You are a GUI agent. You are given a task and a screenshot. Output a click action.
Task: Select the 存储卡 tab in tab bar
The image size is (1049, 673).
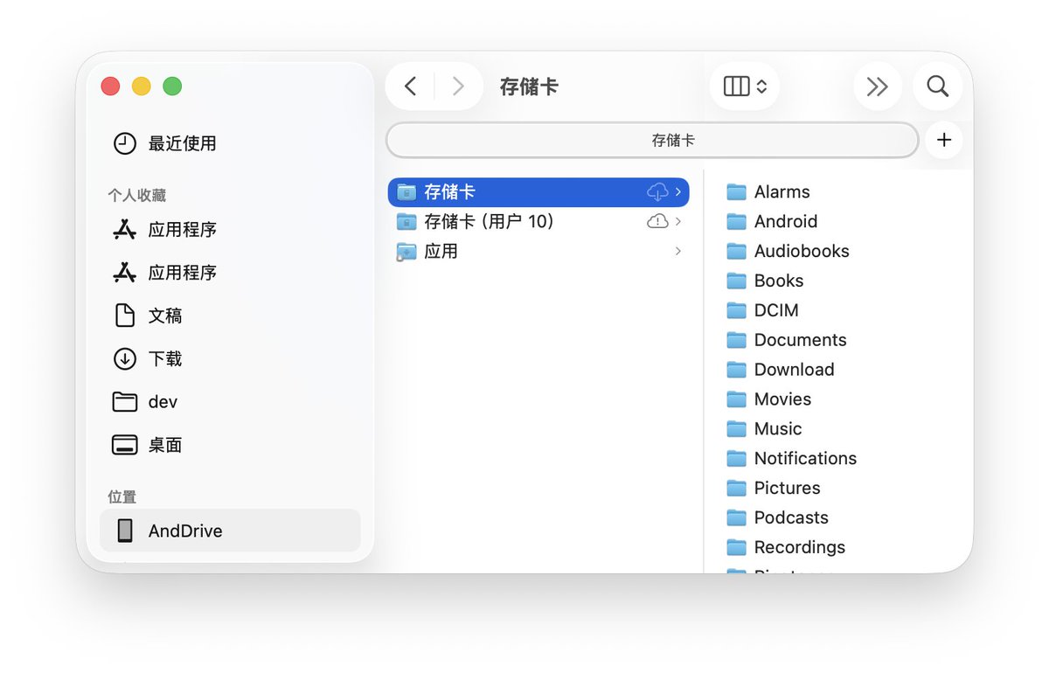pyautogui.click(x=652, y=140)
